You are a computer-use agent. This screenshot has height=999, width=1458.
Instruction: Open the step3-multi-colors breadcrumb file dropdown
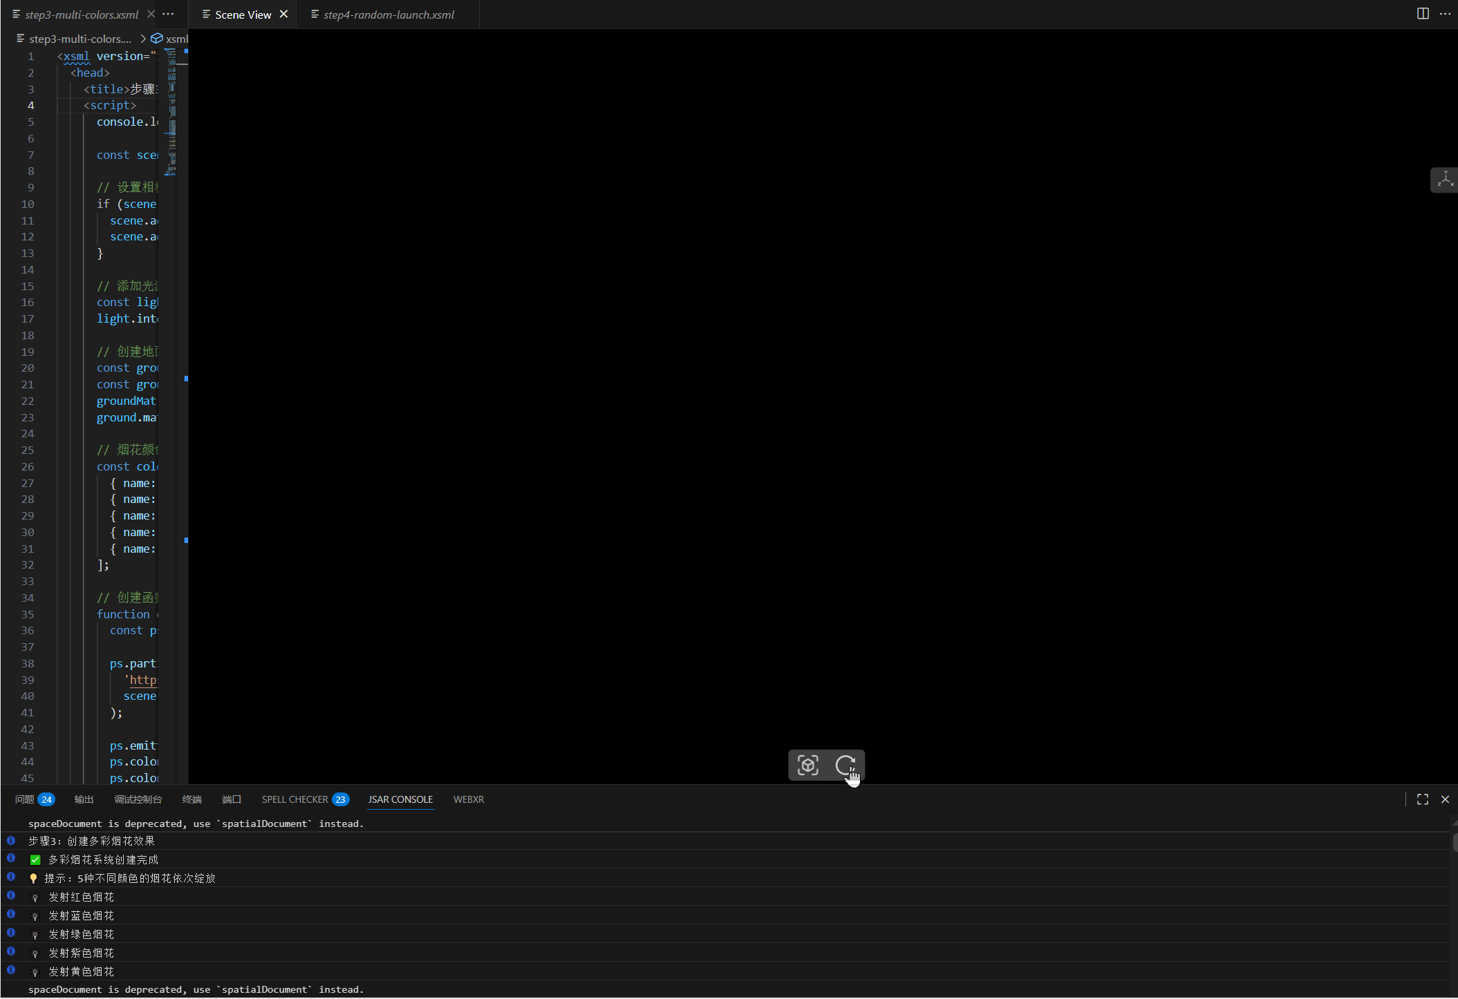80,39
